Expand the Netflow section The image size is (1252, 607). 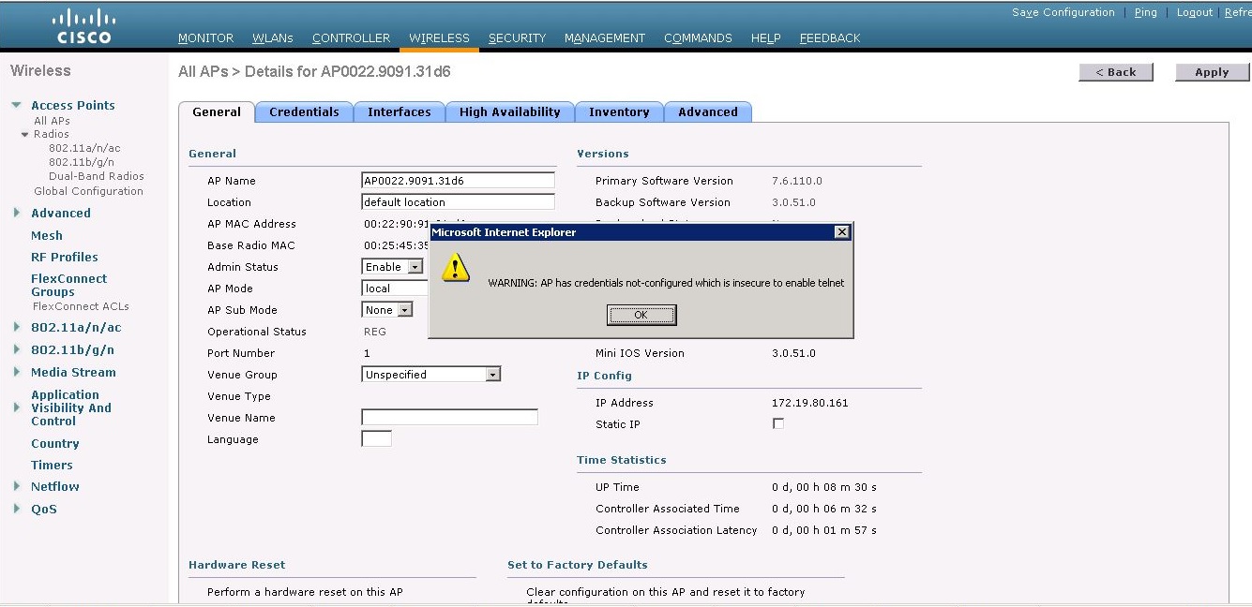coord(16,486)
